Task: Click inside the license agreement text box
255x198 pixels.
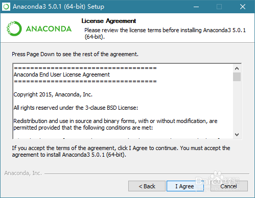Action: point(123,101)
